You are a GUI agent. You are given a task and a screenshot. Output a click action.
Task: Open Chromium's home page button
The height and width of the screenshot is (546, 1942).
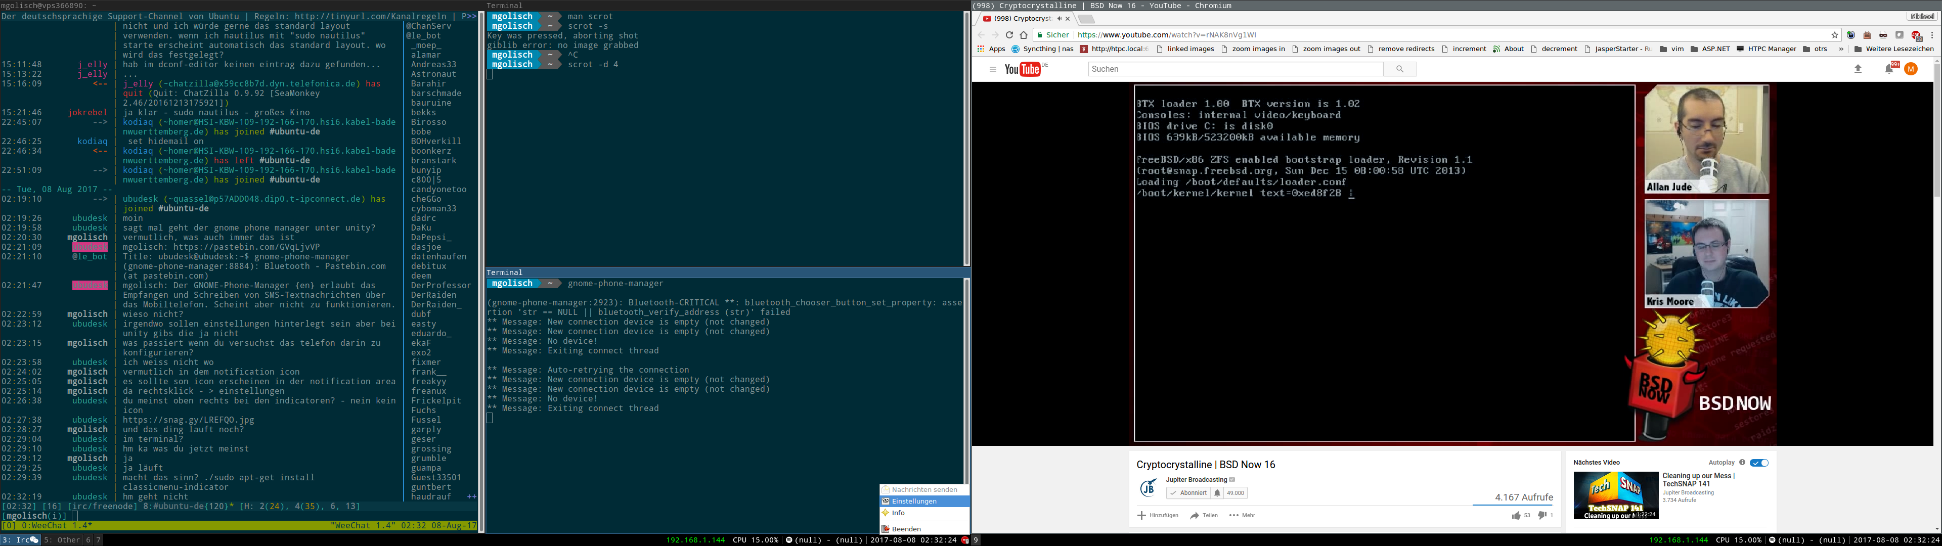pyautogui.click(x=1024, y=35)
